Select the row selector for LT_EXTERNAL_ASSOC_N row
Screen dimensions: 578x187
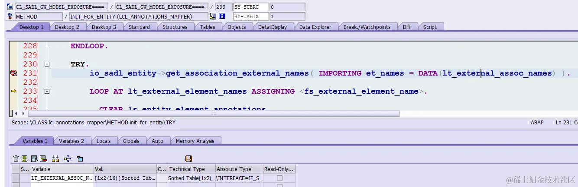click(16, 178)
